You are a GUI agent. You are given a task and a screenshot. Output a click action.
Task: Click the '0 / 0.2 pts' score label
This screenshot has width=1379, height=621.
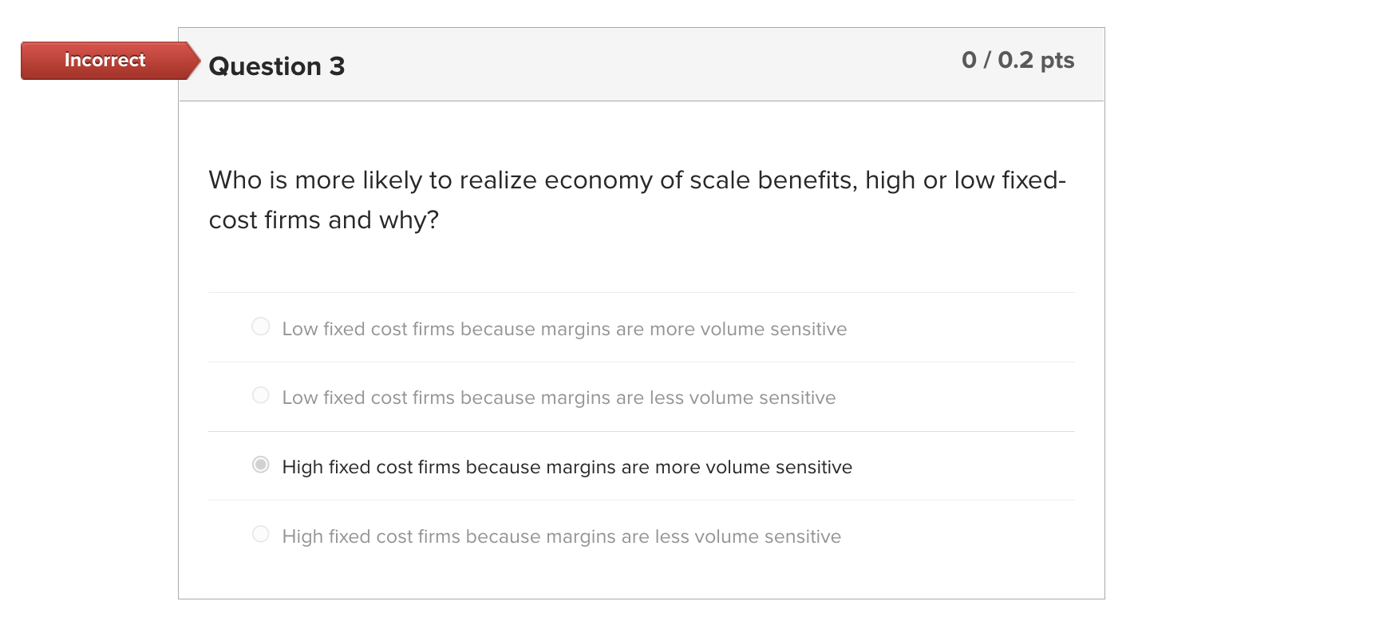pos(1017,59)
